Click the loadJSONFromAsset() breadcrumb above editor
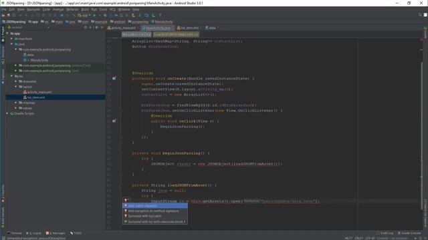The image size is (428, 240). [x=176, y=35]
